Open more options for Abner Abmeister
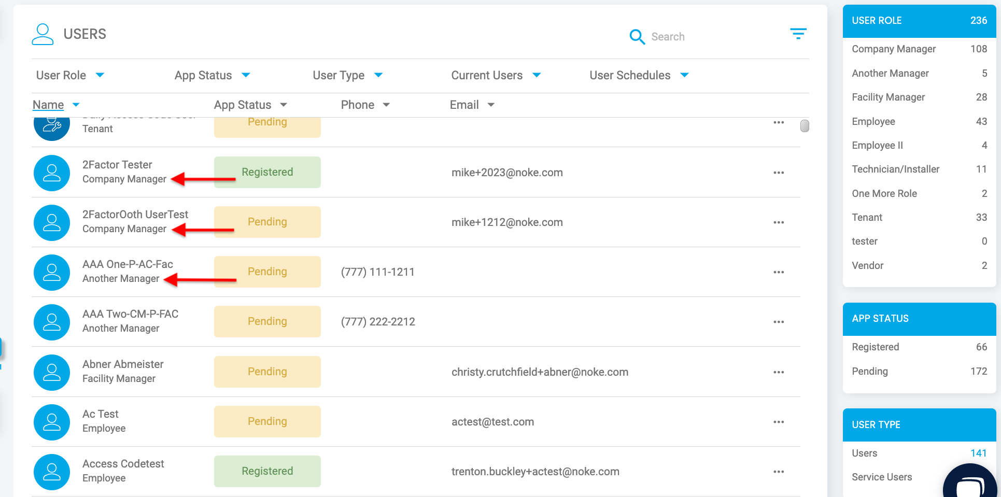Viewport: 1001px width, 497px height. pos(779,372)
